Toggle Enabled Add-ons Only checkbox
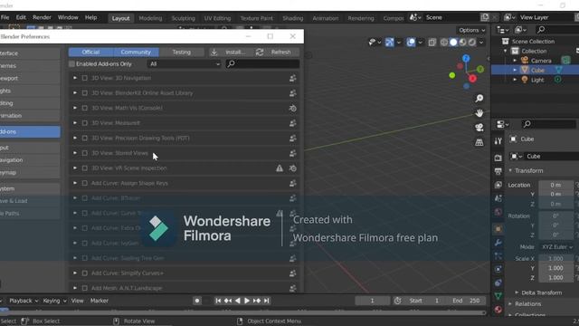The width and height of the screenshot is (579, 326). [72, 64]
